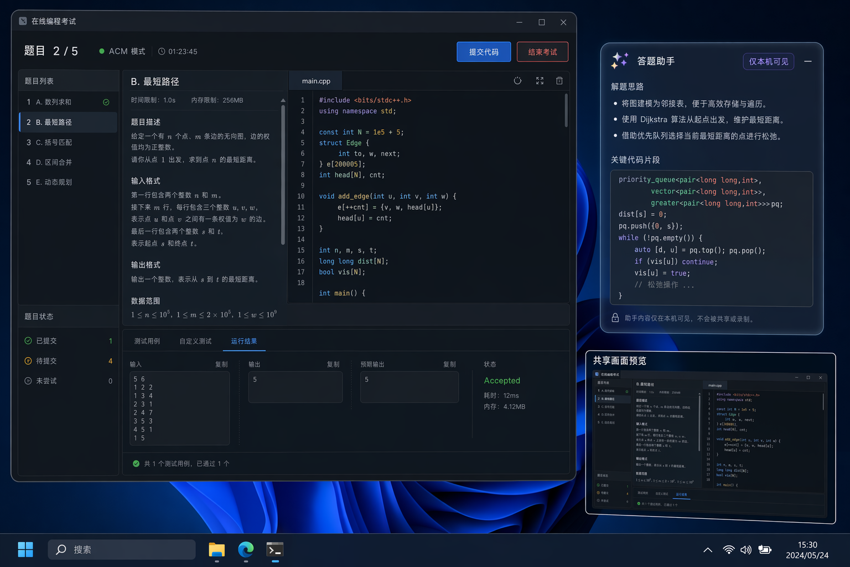Open File Explorer from taskbar

pos(216,549)
